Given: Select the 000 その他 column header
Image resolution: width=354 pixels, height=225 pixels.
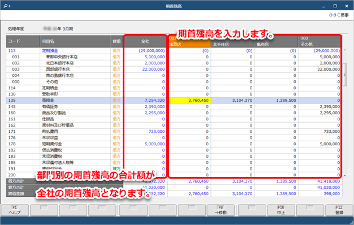Looking at the screenshot, I should pyautogui.click(x=320, y=41).
